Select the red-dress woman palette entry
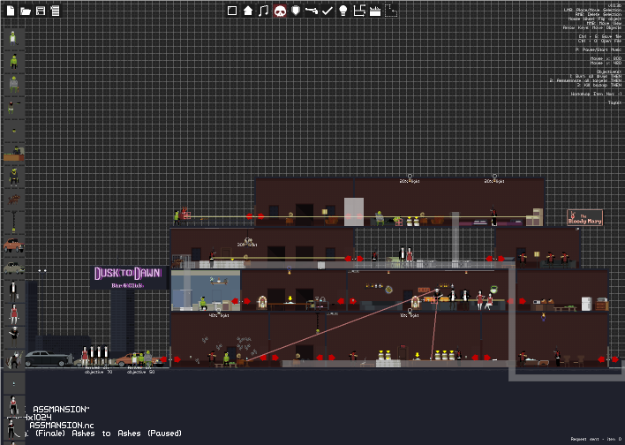The height and width of the screenshot is (445, 625). [14, 314]
